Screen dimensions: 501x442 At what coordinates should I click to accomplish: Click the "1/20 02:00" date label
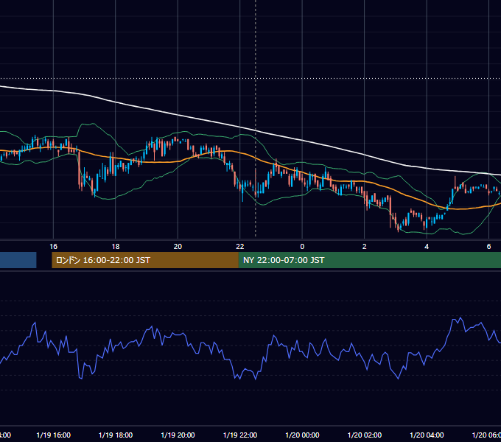click(x=364, y=435)
